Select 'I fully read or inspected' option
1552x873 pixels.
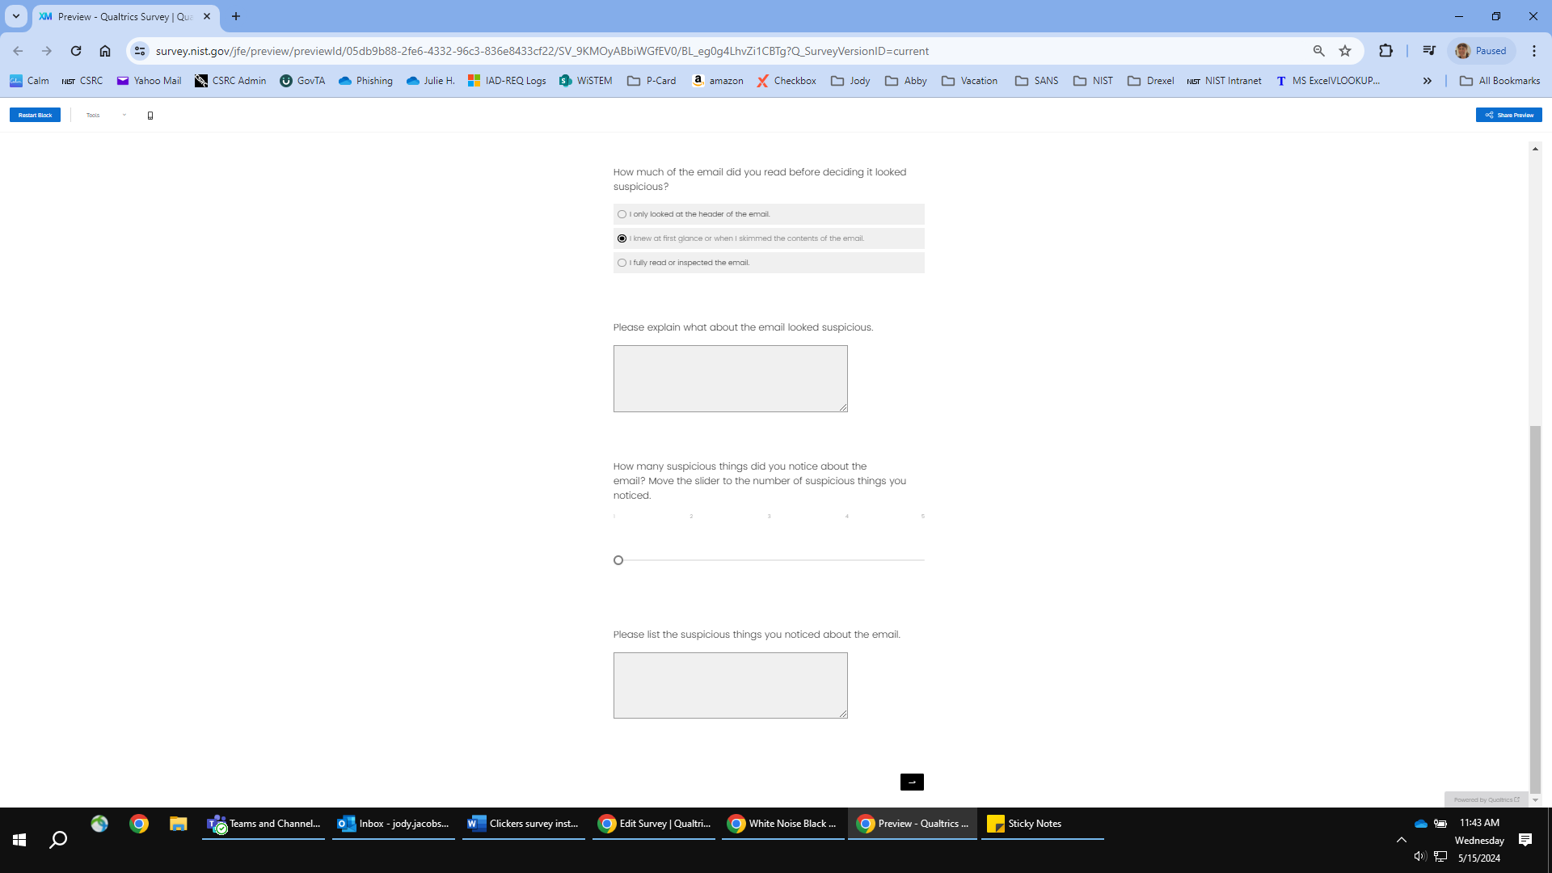point(622,263)
